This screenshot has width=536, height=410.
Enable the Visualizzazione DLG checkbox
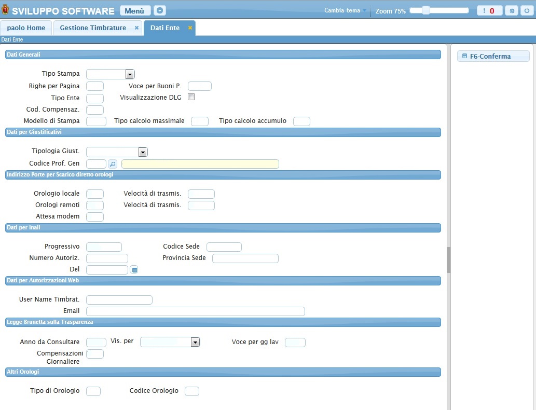point(191,97)
